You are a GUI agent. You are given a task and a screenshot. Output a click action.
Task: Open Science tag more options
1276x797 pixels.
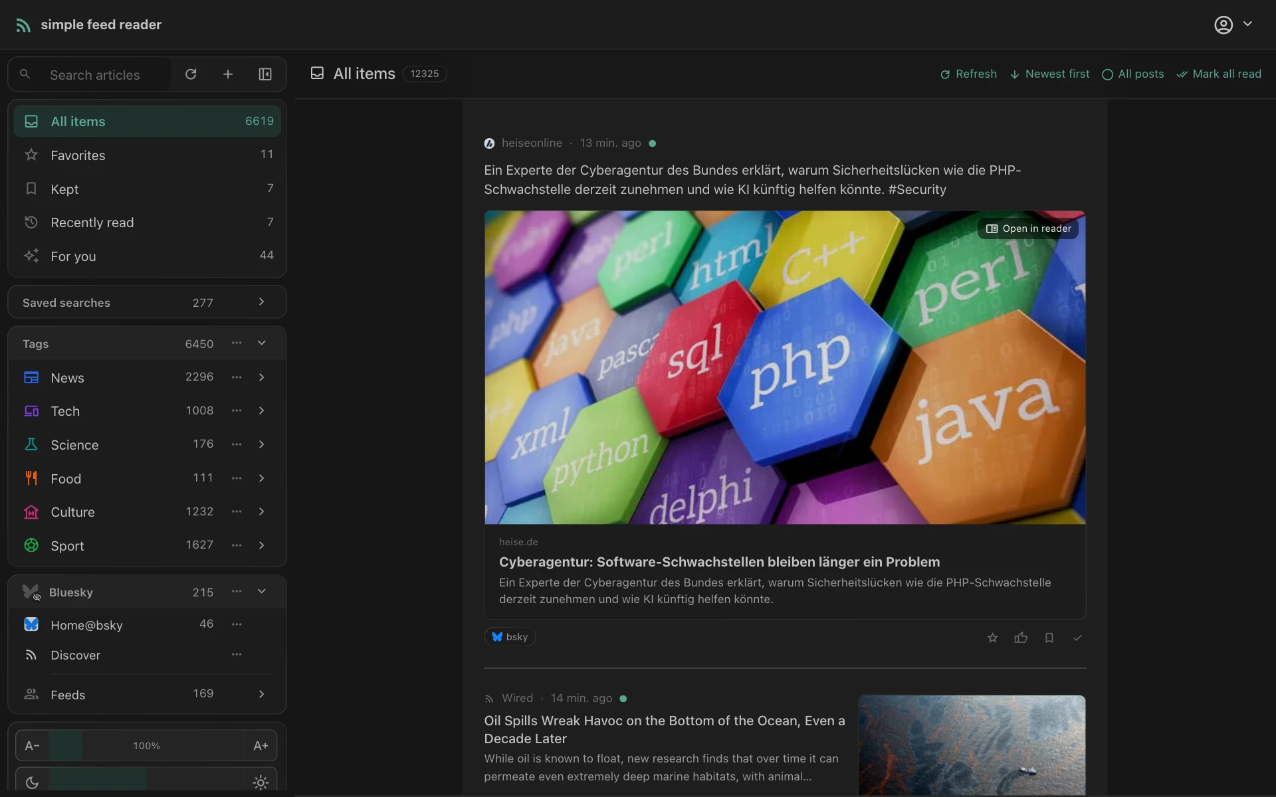(237, 444)
